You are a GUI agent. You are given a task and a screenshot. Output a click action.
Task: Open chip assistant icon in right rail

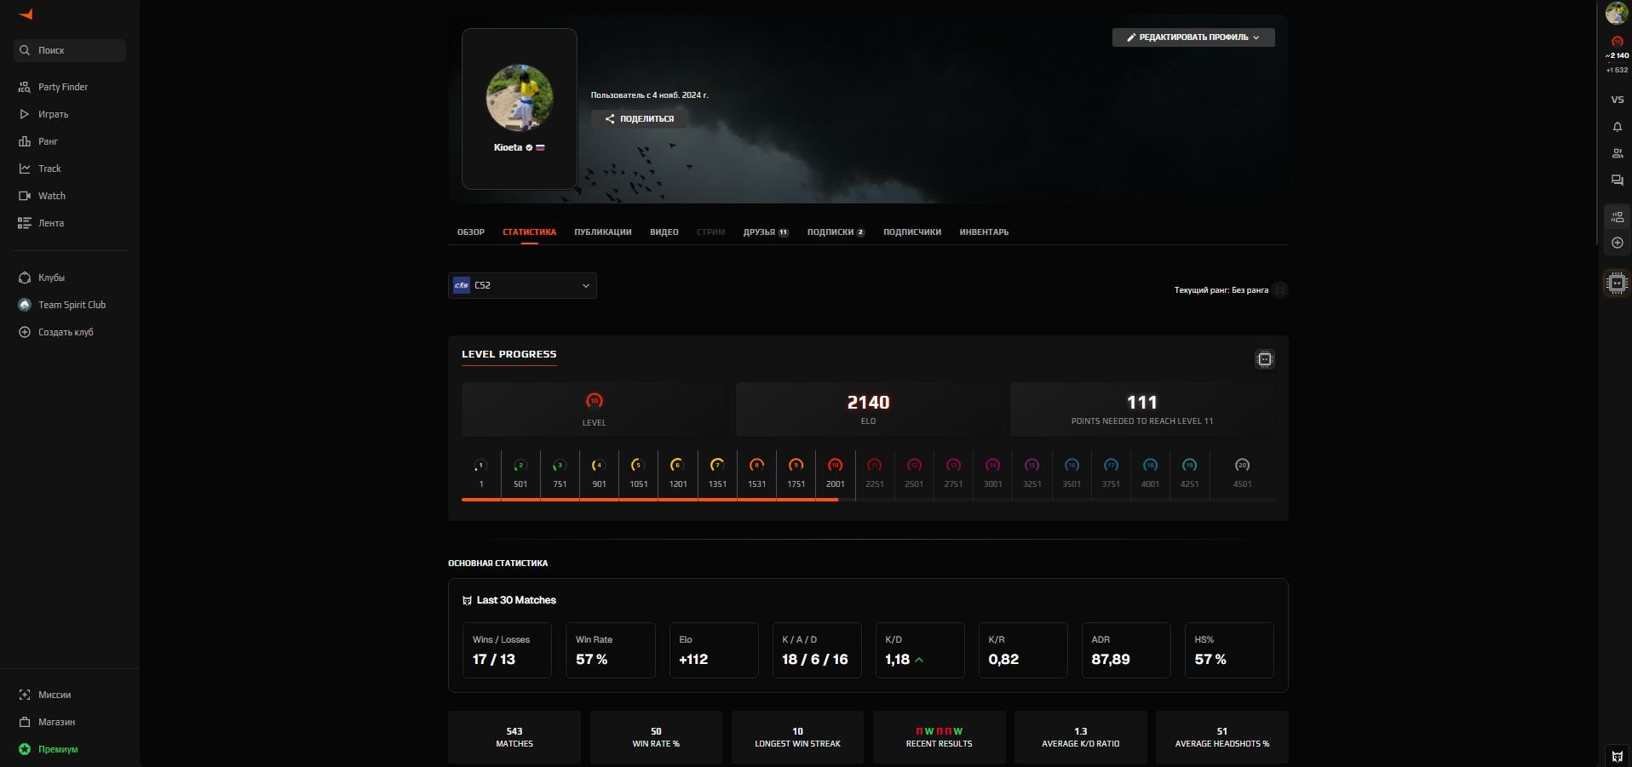tap(1616, 283)
